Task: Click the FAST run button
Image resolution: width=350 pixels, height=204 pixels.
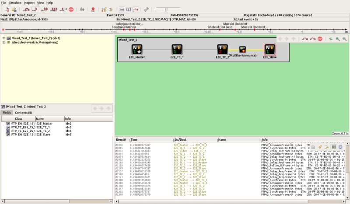Action: (x=45, y=10)
